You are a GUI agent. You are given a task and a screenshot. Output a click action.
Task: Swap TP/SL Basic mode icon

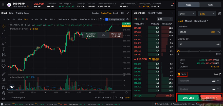[x=220, y=74]
